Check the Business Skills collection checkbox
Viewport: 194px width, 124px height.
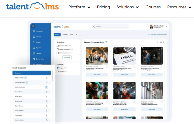[58, 46]
